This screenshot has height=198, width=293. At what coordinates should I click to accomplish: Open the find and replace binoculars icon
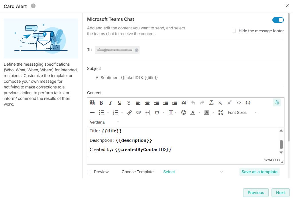92,103
